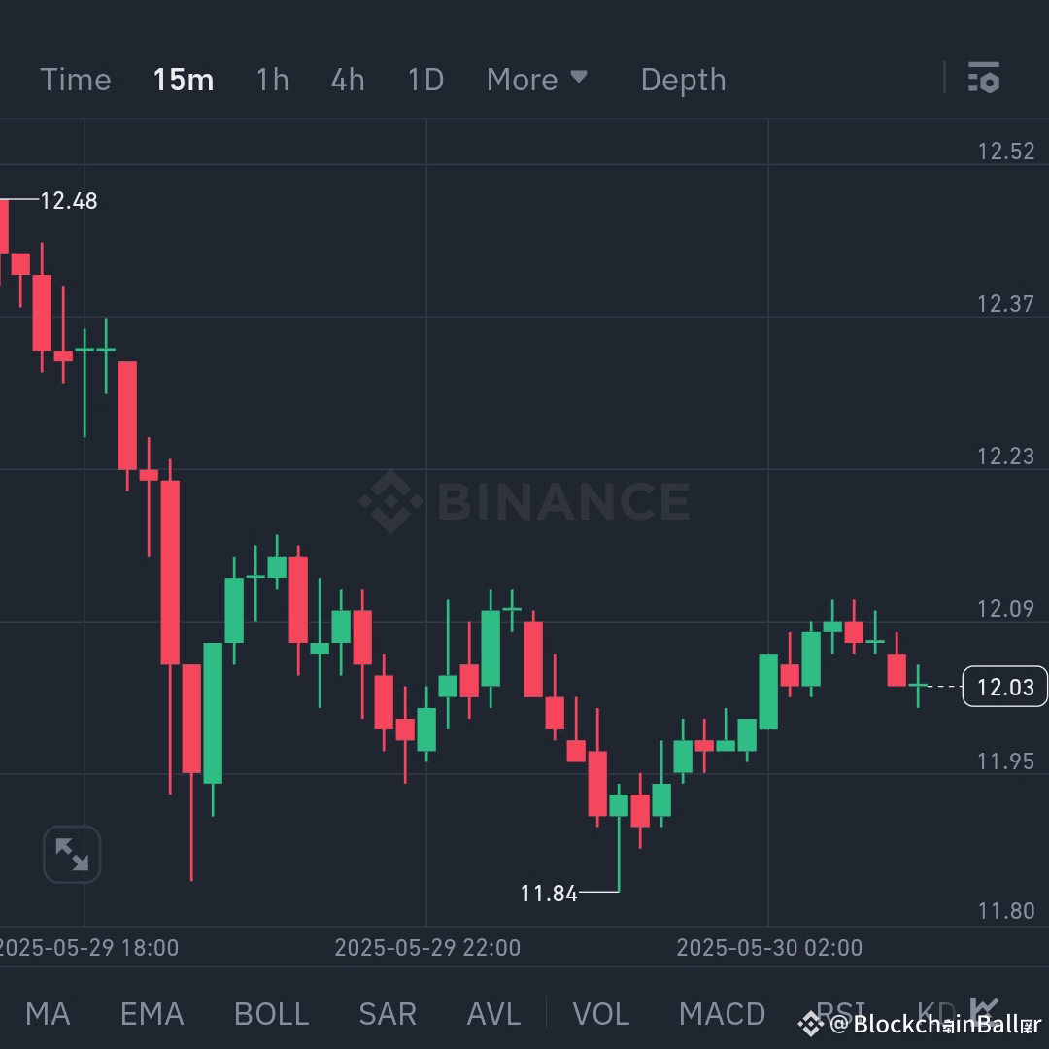This screenshot has height=1049, width=1049.
Task: Click the Binance logo in the watermark
Action: click(389, 501)
